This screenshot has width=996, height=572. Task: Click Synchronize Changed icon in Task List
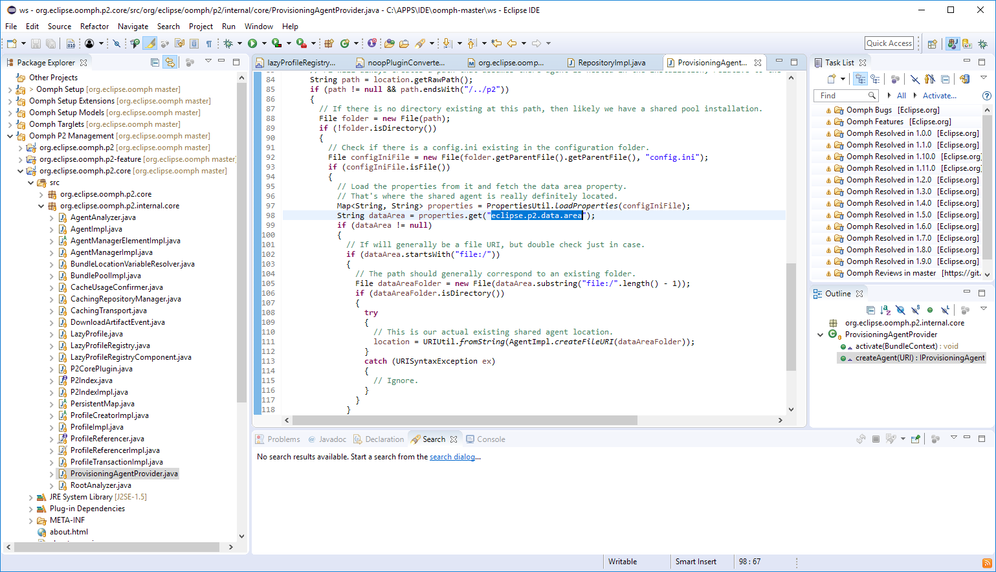click(964, 79)
